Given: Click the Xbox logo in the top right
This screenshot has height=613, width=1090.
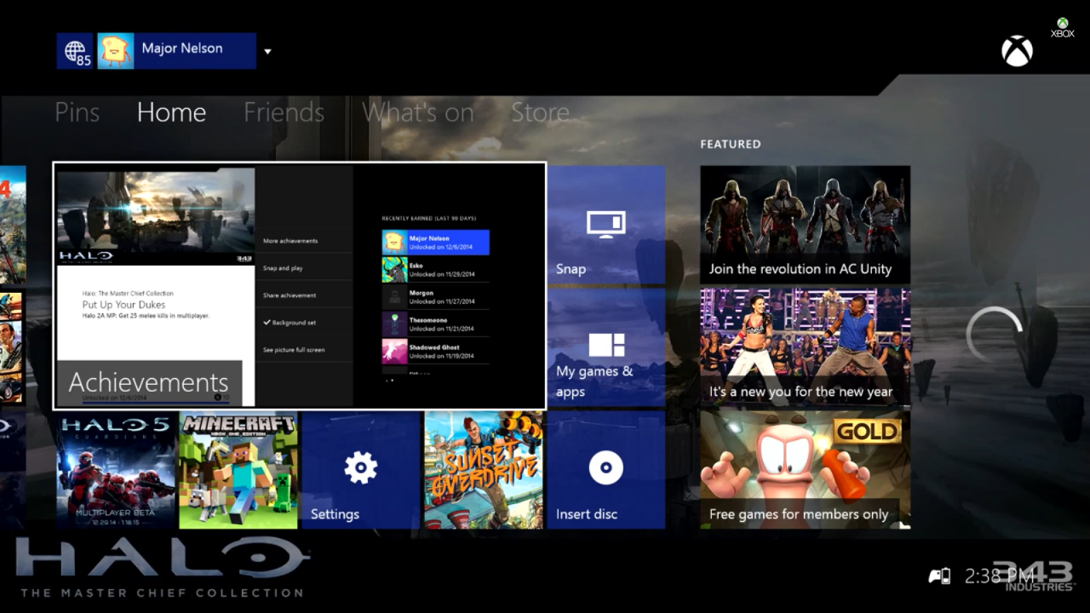Looking at the screenshot, I should pos(1017,51).
